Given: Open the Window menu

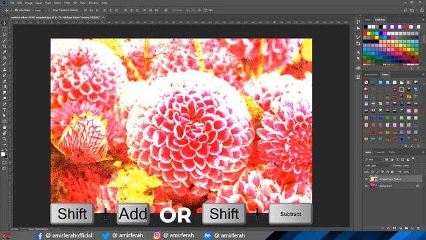Looking at the screenshot, I should point(93,3).
